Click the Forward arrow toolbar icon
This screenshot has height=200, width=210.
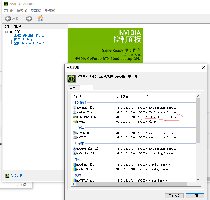tap(29, 18)
